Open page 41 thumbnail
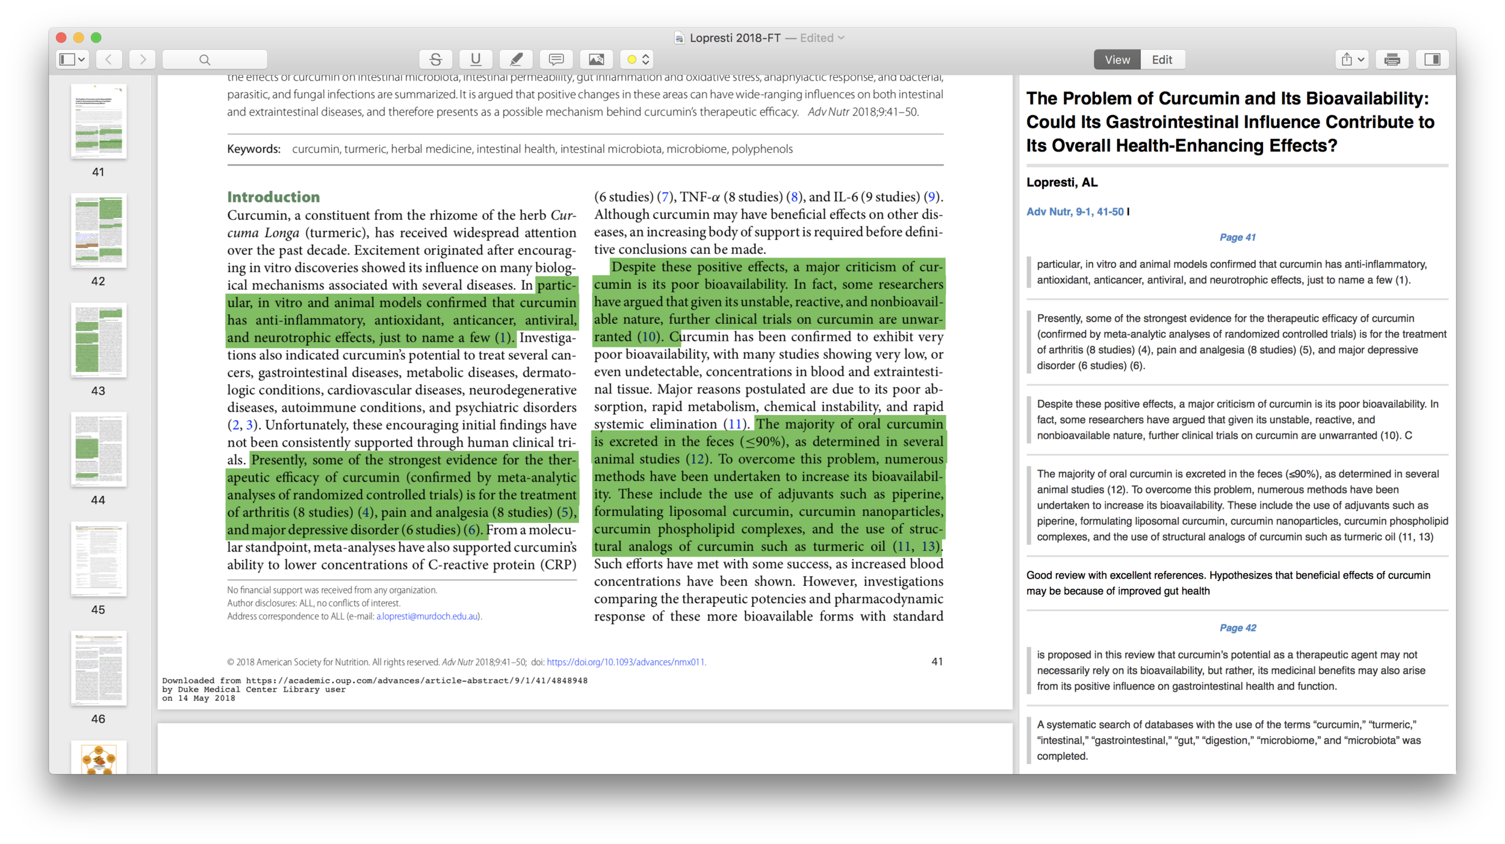Viewport: 1505px width, 844px height. pos(99,122)
